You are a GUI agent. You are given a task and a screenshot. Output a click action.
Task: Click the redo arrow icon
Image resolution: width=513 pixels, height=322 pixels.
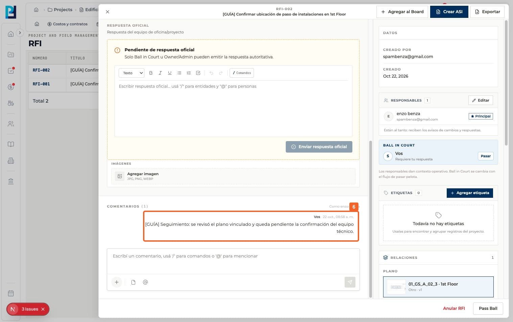[221, 73]
